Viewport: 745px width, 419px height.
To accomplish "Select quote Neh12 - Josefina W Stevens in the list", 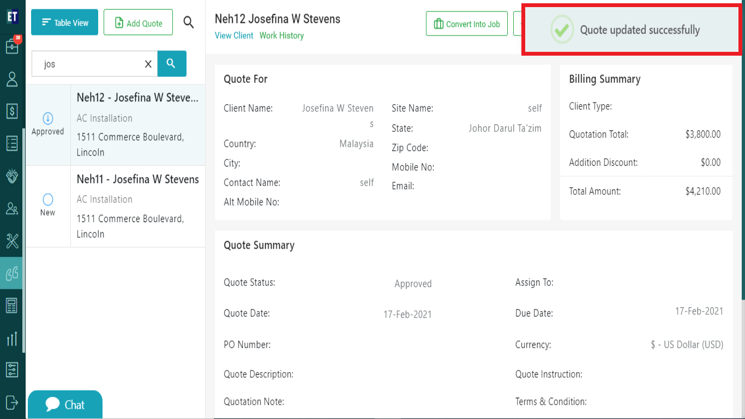I will point(116,125).
